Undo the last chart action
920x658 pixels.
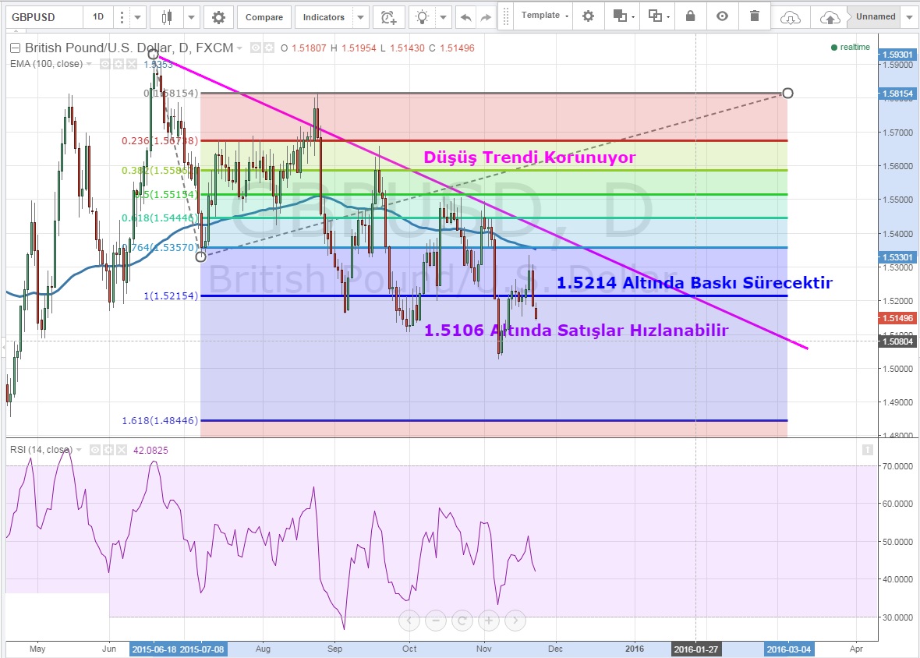466,17
